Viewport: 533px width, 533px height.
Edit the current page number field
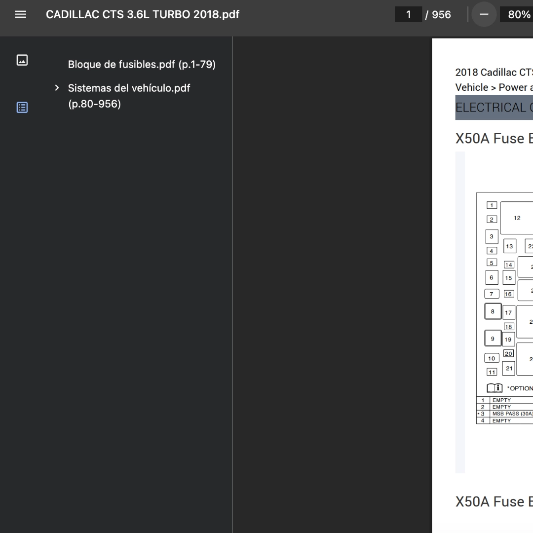408,15
